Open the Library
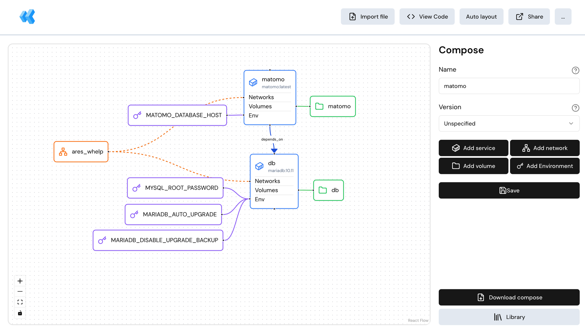 tap(509, 317)
